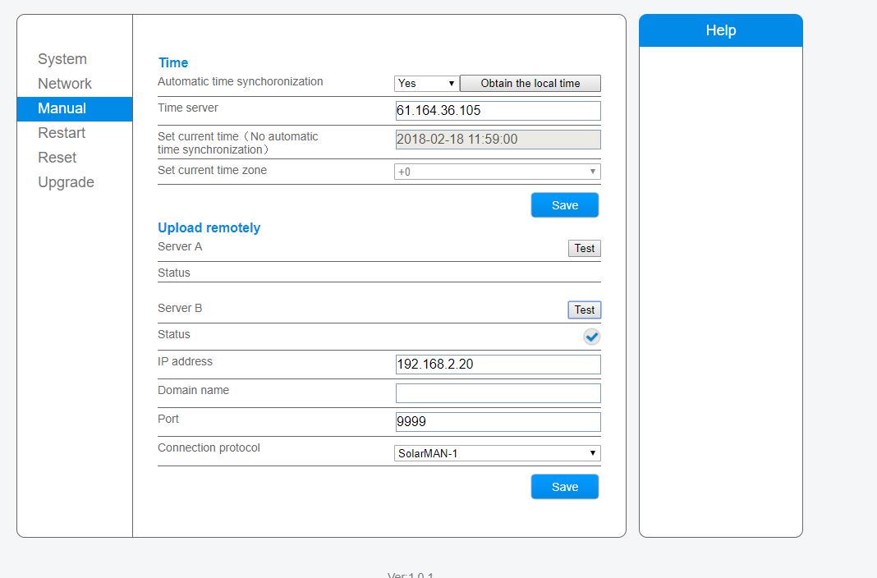Expand the current time zone dropdown

click(498, 172)
